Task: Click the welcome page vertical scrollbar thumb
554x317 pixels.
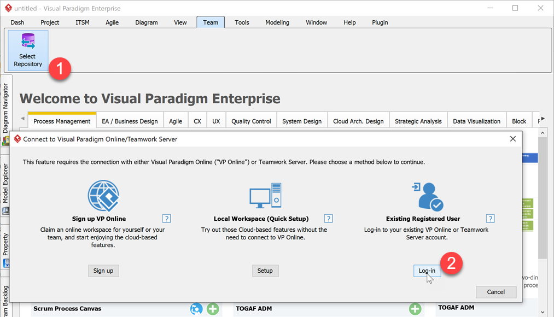Action: click(x=543, y=198)
